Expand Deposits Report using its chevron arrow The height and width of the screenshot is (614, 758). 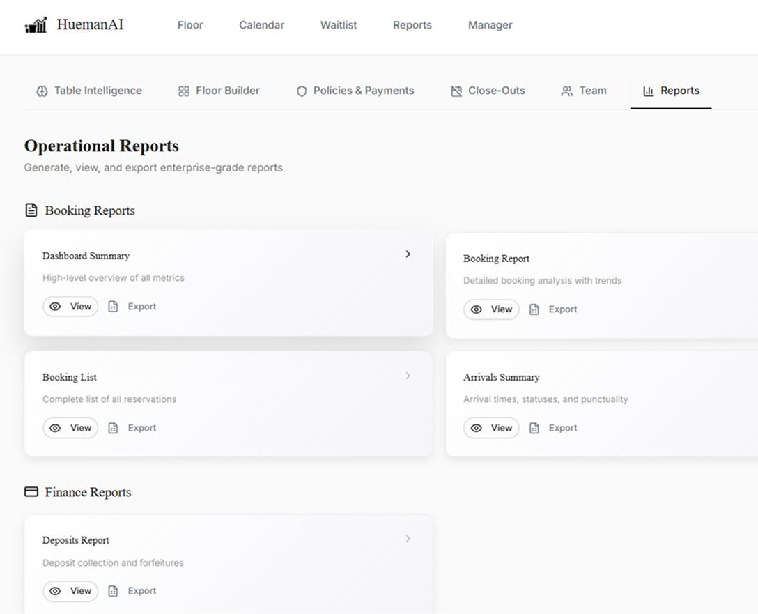click(408, 539)
